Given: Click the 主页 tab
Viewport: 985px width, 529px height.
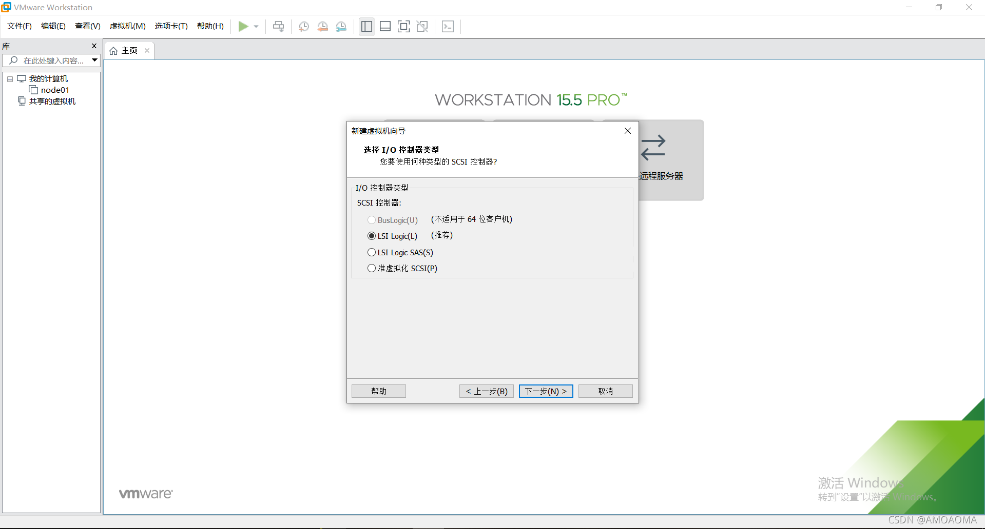Looking at the screenshot, I should [129, 51].
